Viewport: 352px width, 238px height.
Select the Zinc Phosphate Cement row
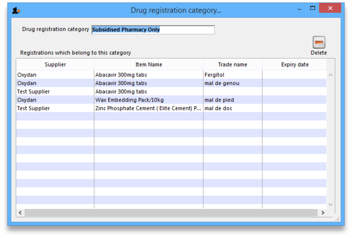click(x=148, y=108)
